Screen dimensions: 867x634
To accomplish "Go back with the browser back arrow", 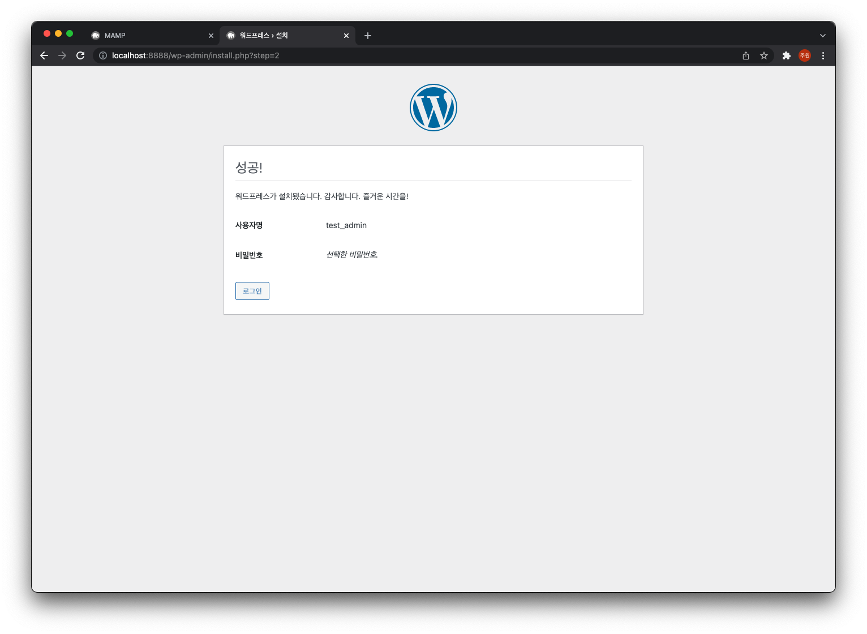I will [x=44, y=55].
